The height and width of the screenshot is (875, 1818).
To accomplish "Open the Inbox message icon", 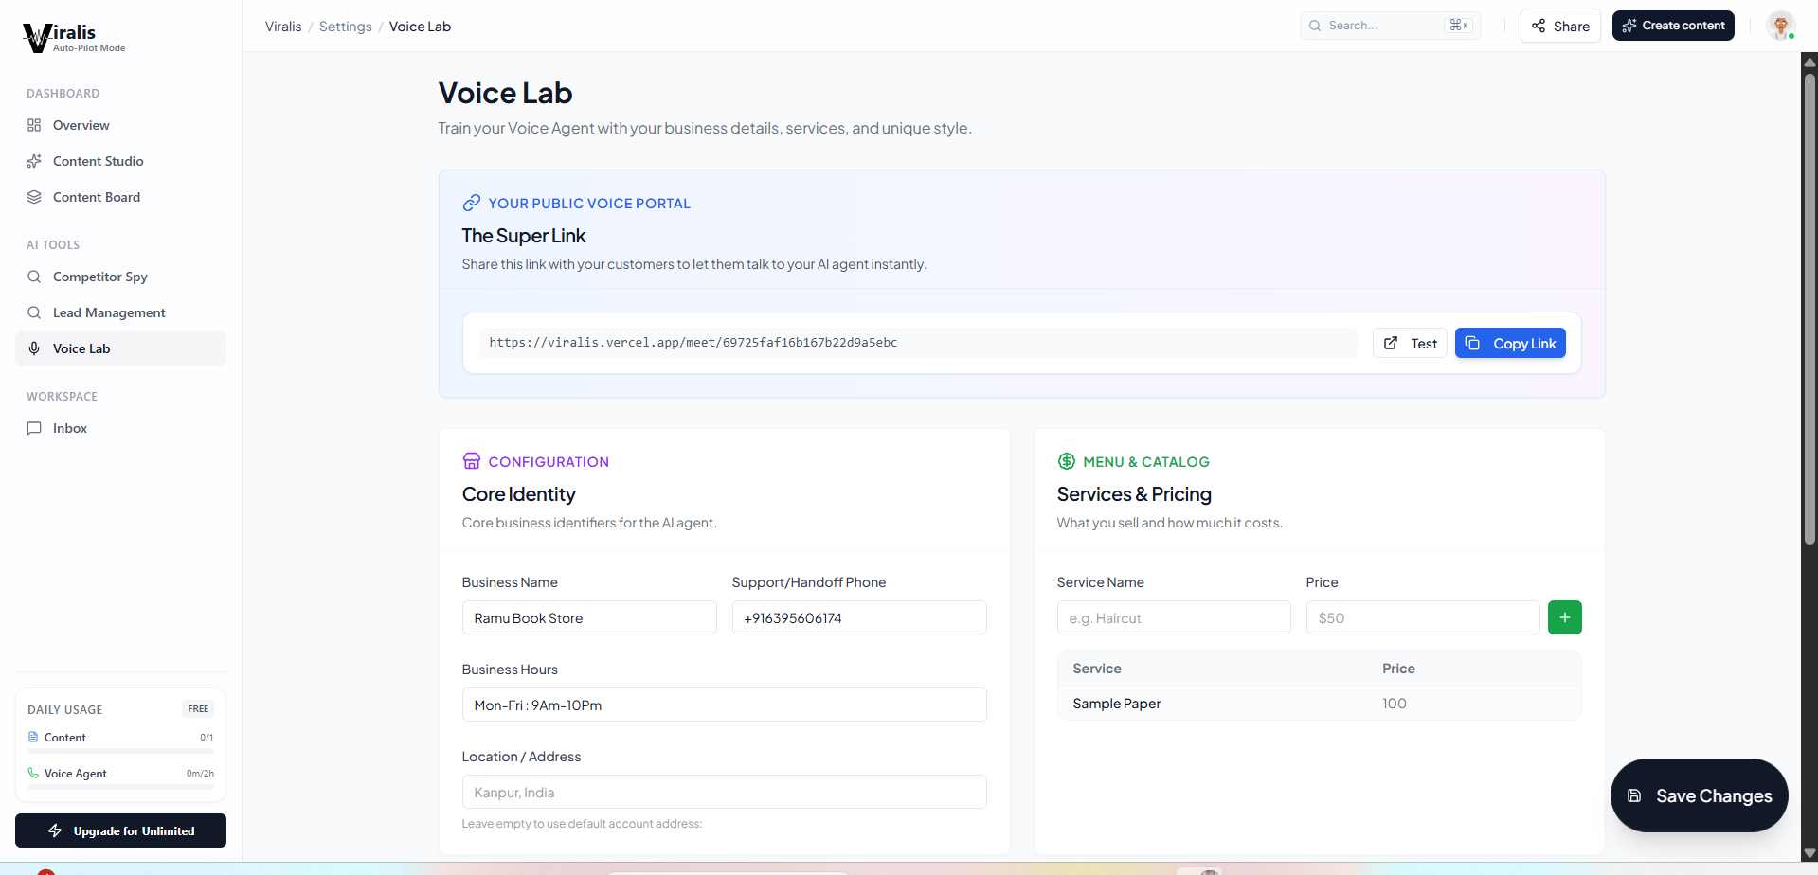I will pos(34,428).
